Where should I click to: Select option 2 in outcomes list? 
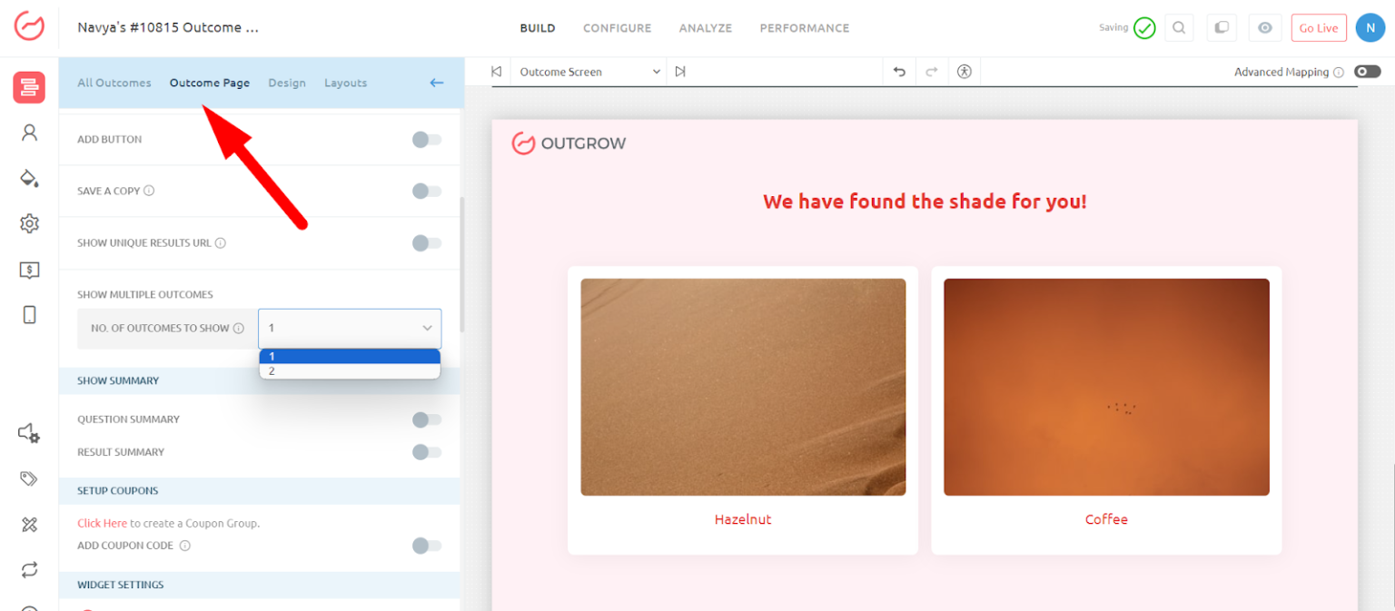click(x=350, y=371)
